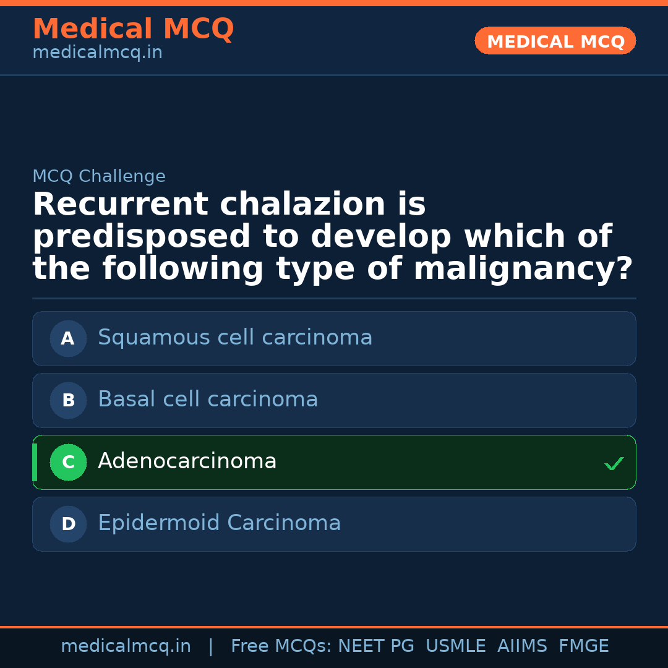
Task: Click AIIMS in the footer
Action: pos(522,646)
